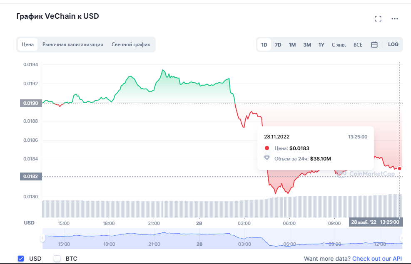This screenshot has width=411, height=264.
Task: Open the calendar date range picker
Action: (x=374, y=44)
